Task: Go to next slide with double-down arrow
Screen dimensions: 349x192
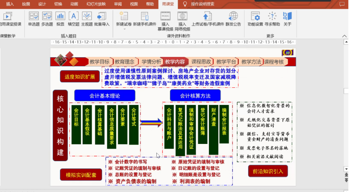Action: click(346, 180)
